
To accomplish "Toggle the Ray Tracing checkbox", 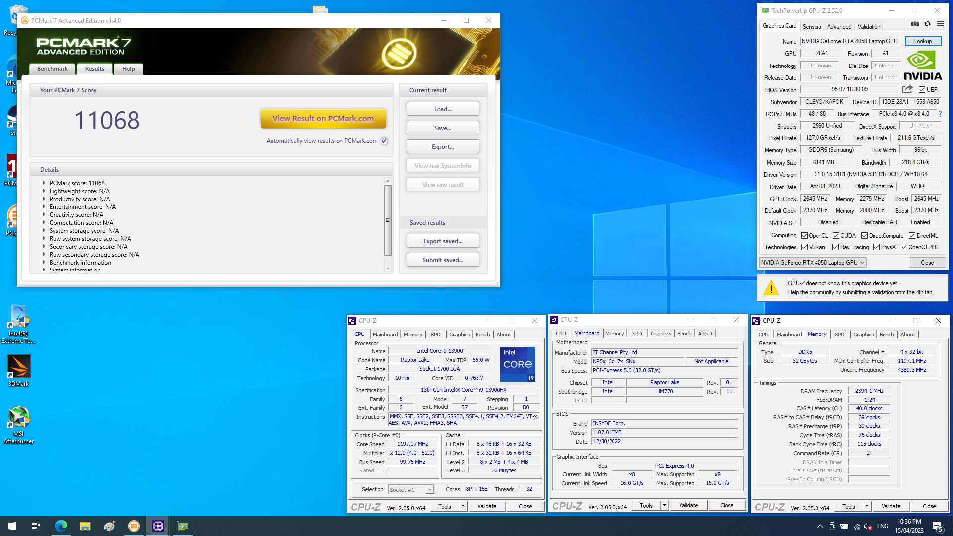I will 836,247.
